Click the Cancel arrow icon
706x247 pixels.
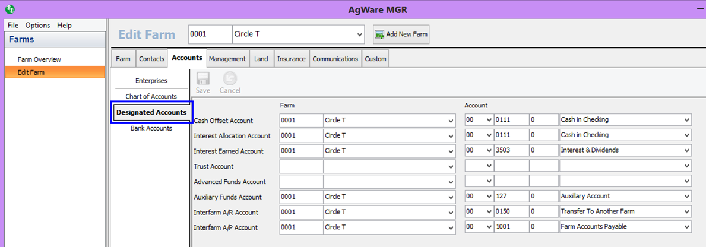coord(230,79)
